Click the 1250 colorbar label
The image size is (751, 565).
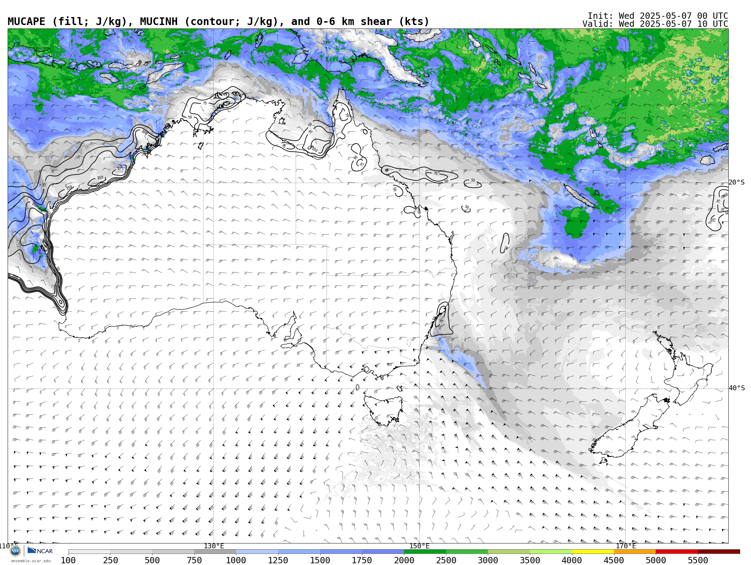click(278, 560)
